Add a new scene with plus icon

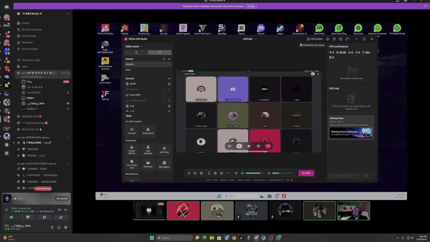pos(169,59)
